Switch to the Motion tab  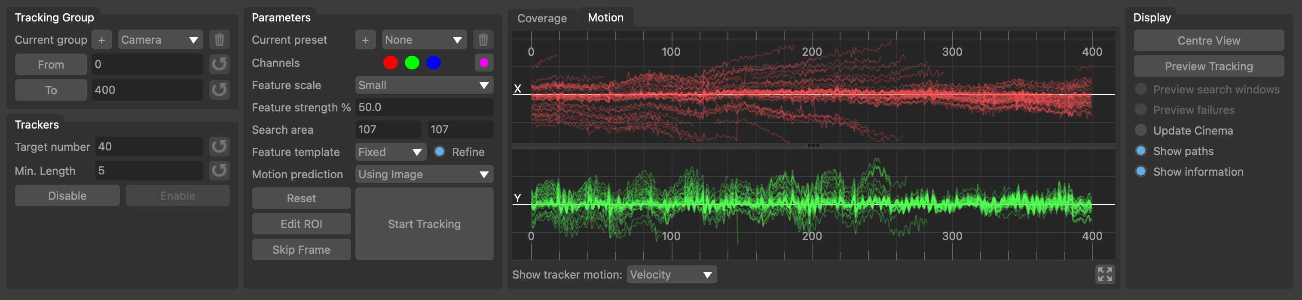pos(605,18)
